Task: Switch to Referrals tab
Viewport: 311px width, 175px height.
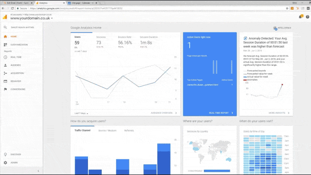Action: [x=129, y=131]
